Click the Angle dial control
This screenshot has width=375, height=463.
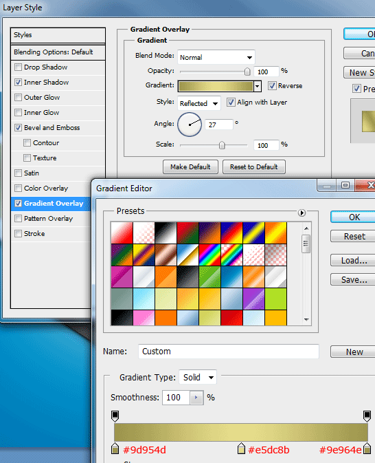coord(190,125)
